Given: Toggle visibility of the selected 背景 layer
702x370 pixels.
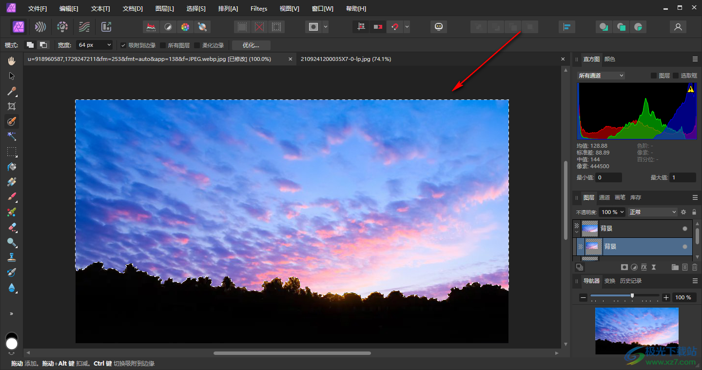Looking at the screenshot, I should (x=685, y=247).
